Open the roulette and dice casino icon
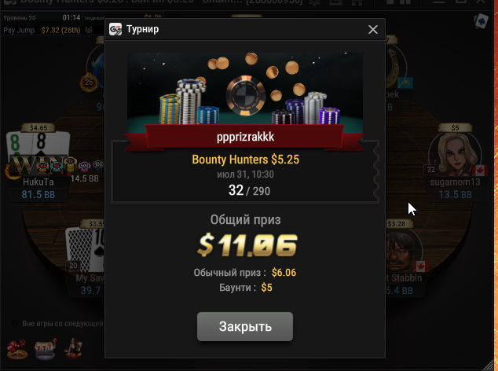The width and height of the screenshot is (498, 371). pos(17,349)
